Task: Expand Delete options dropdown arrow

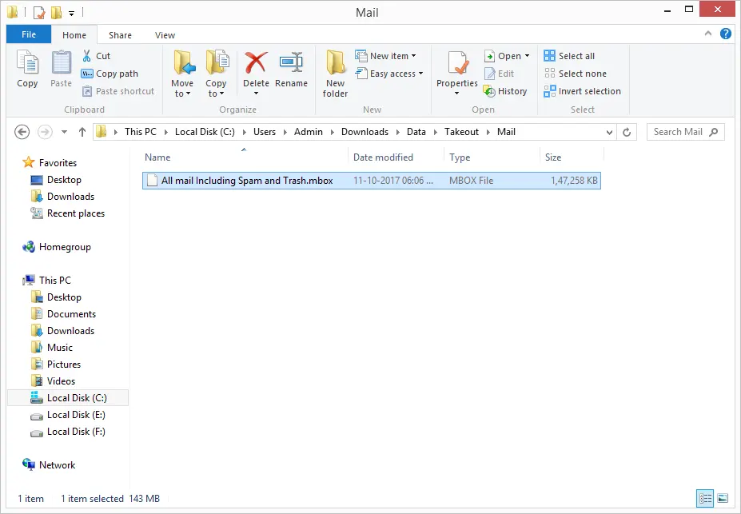Action: click(256, 94)
